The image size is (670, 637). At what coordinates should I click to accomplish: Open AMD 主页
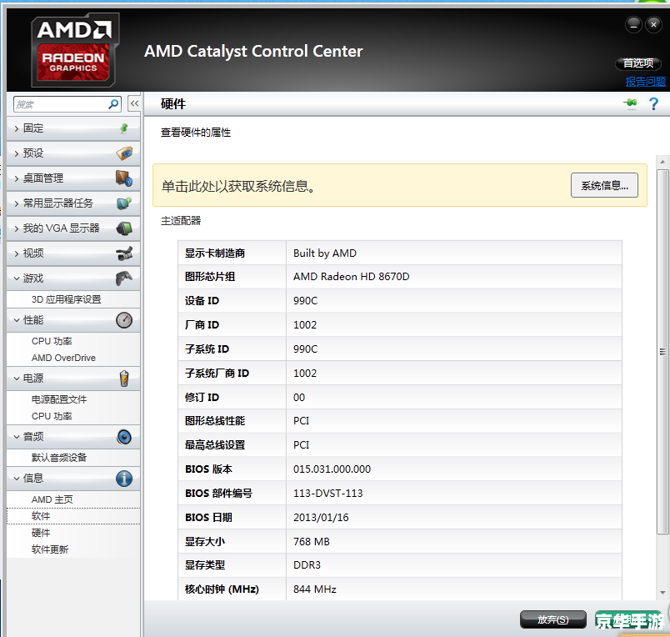(x=52, y=499)
